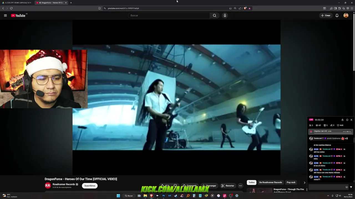Open Roadrunner Records channel avatar

(x=48, y=186)
